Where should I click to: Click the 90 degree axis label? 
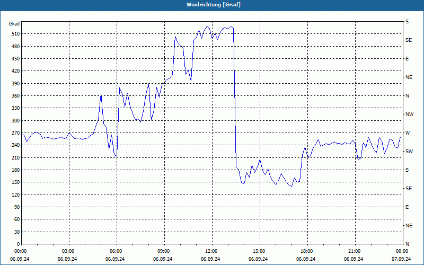coord(17,207)
